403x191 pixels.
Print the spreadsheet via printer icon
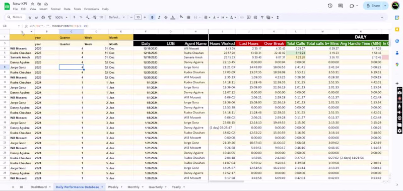click(x=43, y=18)
